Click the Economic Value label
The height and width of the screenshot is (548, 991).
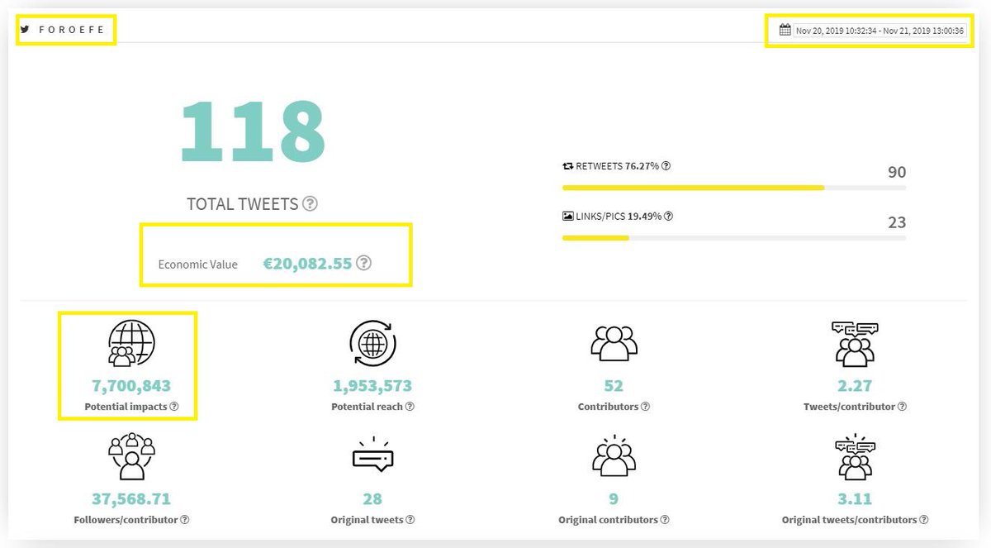pyautogui.click(x=198, y=264)
